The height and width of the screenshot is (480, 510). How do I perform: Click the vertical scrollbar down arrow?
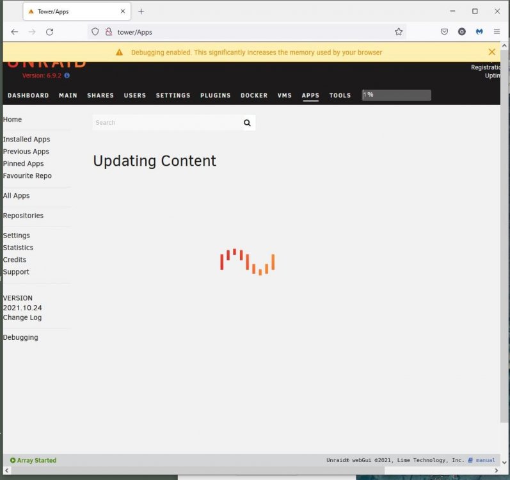coord(504,462)
